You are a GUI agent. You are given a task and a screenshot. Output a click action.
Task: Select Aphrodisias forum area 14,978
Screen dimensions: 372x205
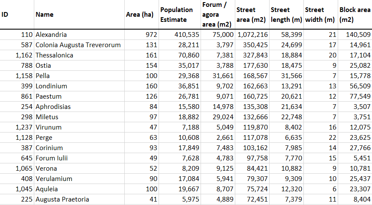[x=218, y=107]
